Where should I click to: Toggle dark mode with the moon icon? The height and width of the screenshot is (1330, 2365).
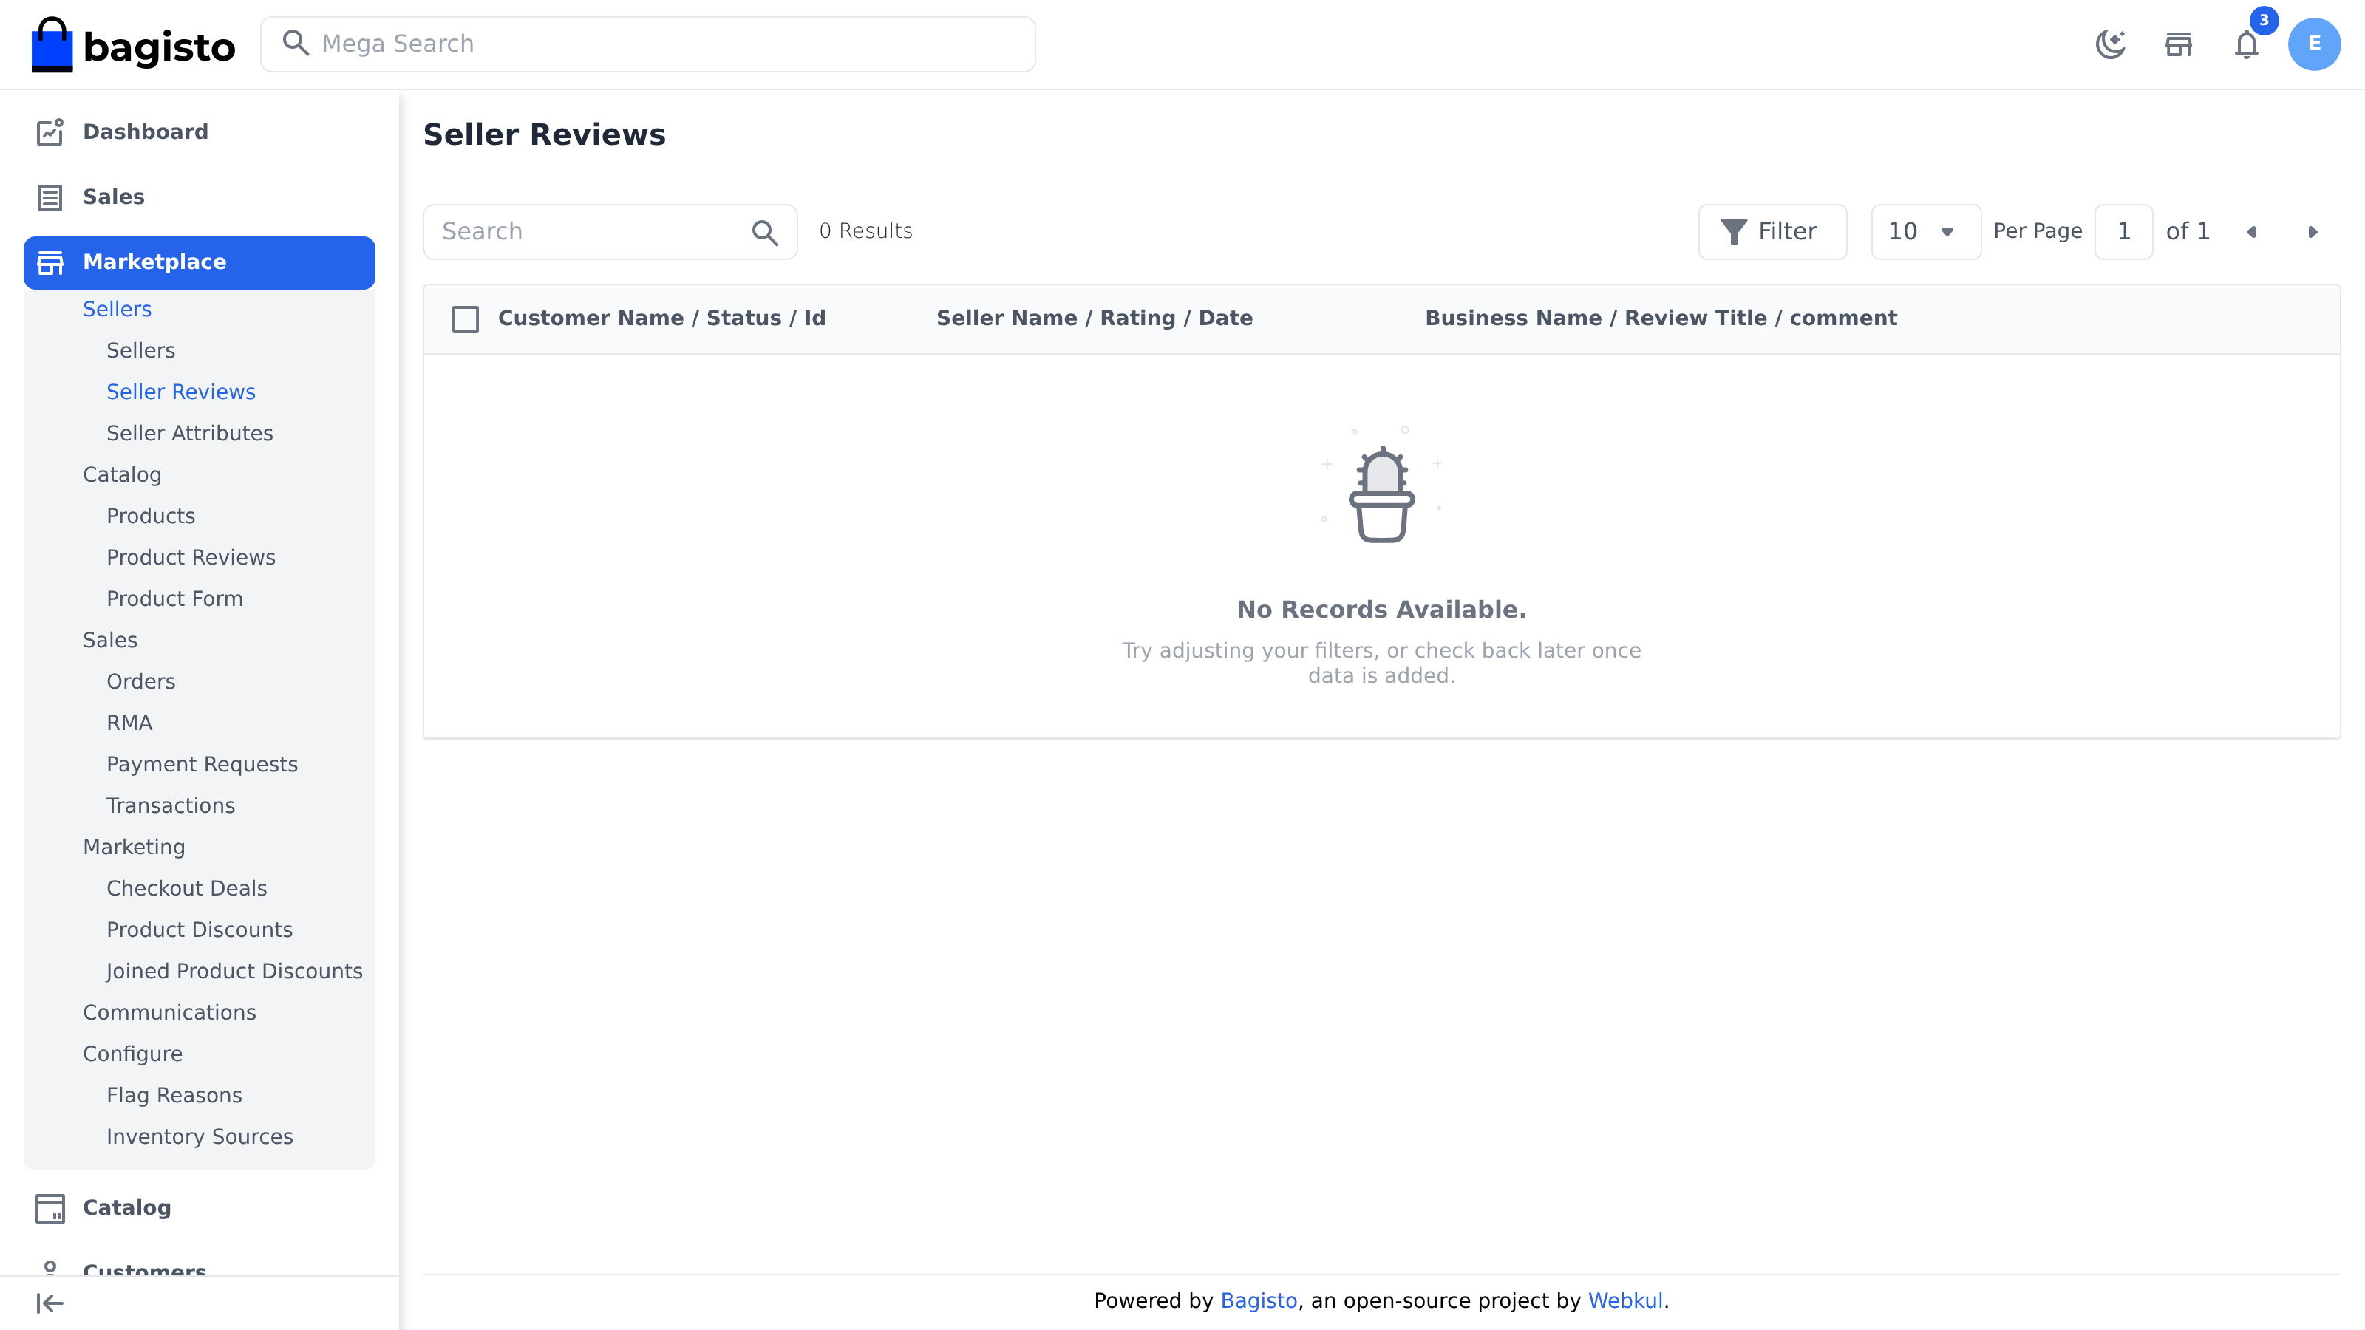2111,44
